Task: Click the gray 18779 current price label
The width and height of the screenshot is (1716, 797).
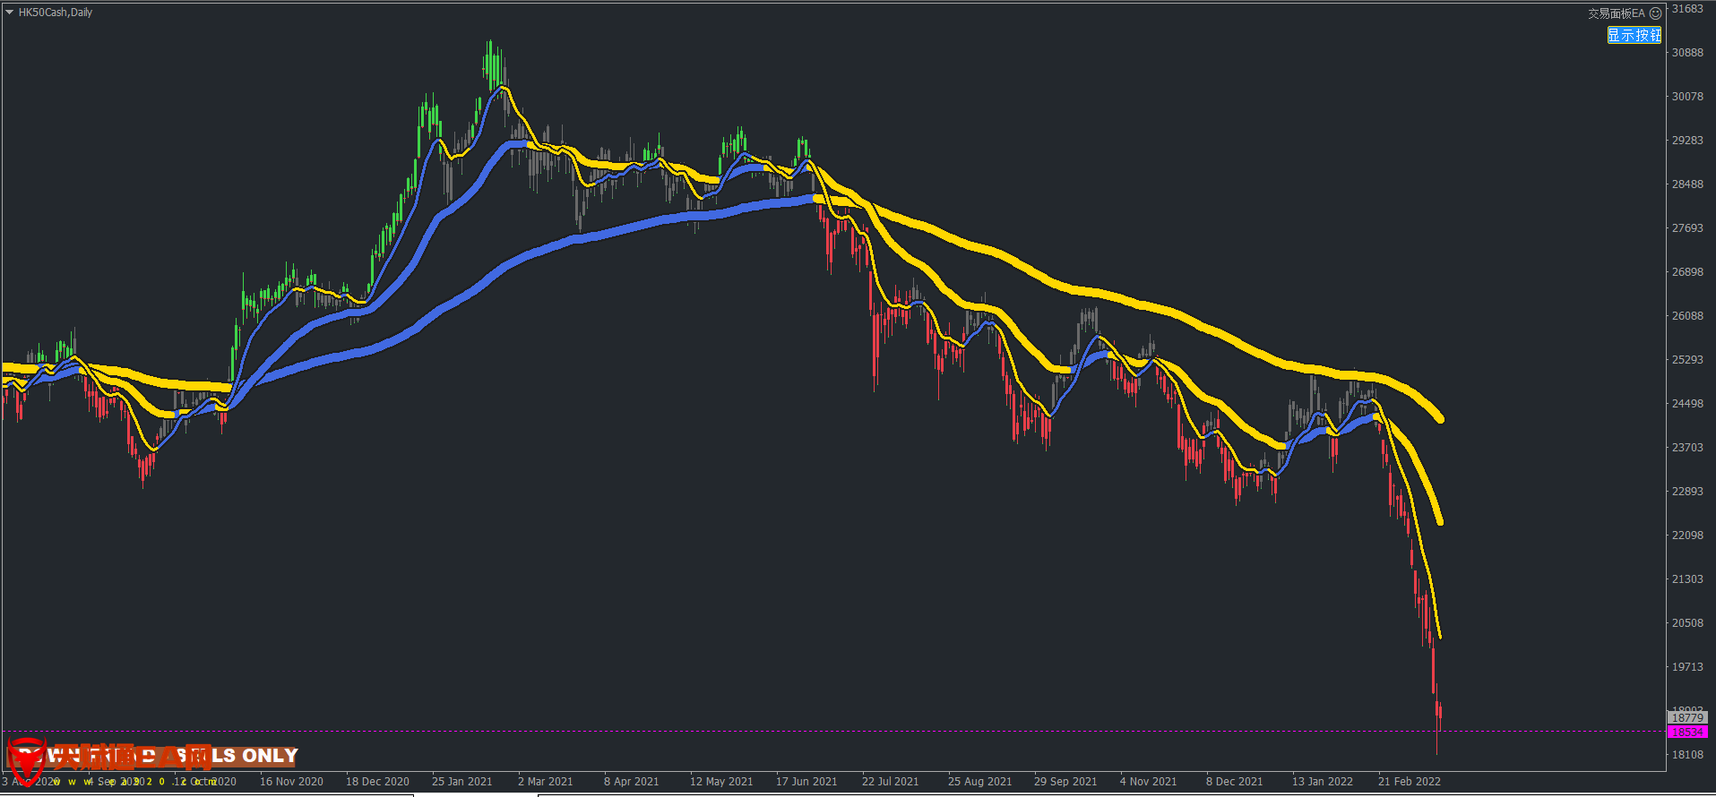Action: pyautogui.click(x=1687, y=717)
